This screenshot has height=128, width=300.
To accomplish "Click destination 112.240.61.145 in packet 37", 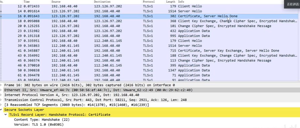I will click(108, 41).
